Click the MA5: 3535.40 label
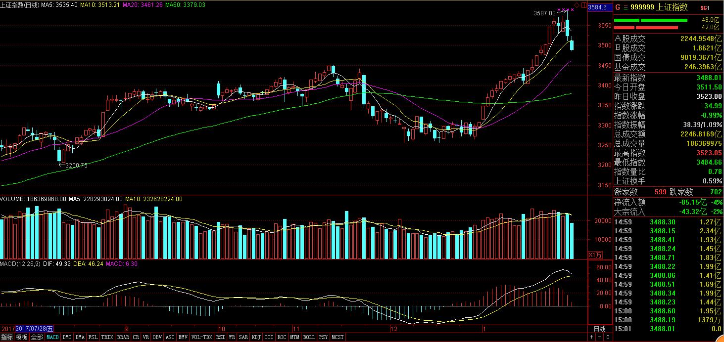Viewport: 724px width, 342px height. (x=59, y=4)
